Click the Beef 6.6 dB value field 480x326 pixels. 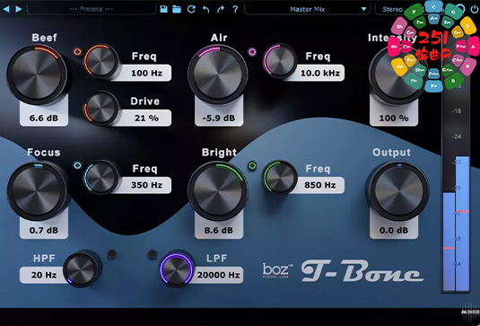tap(44, 118)
